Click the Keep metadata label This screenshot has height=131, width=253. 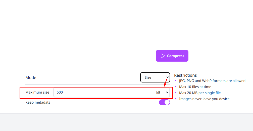[38, 102]
